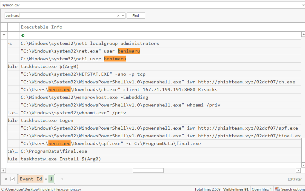This screenshot has width=305, height=191.
Task: Select the wsmprovhost.exe -Embedding row
Action: [160, 97]
